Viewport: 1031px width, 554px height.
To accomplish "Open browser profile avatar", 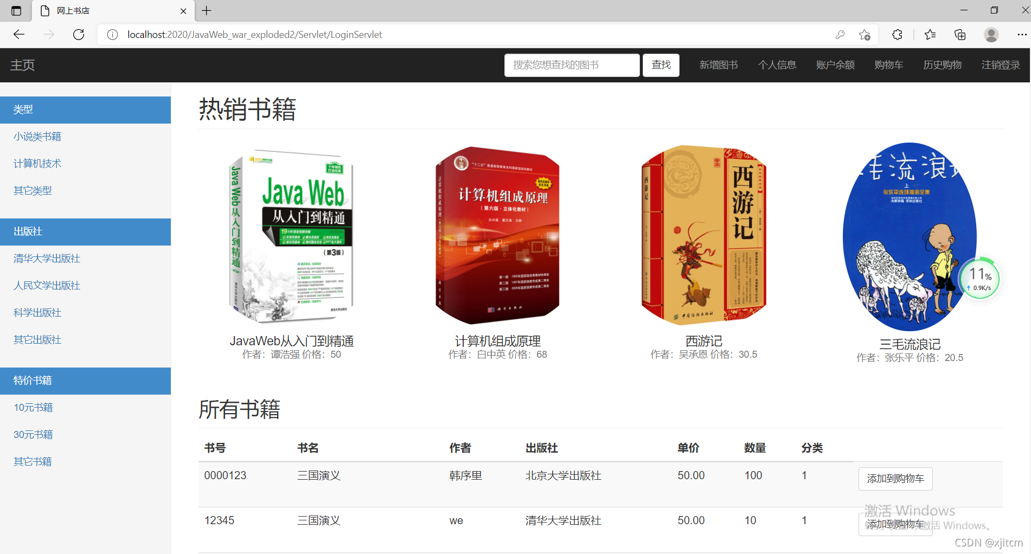I will [991, 35].
